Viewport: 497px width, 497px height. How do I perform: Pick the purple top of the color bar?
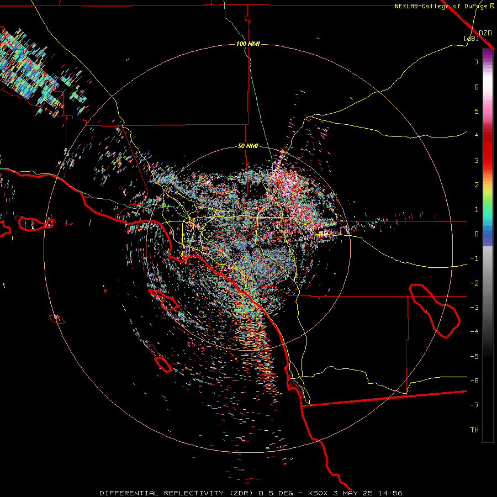pyautogui.click(x=488, y=54)
